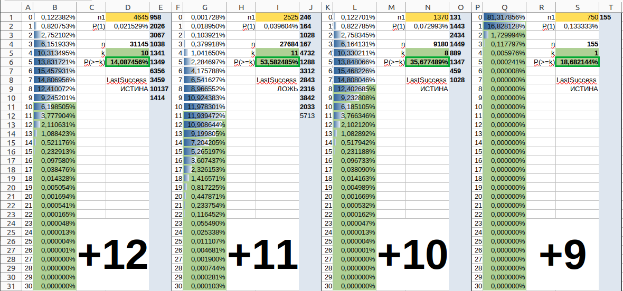Click the cell containing 5713
Viewport: 623px width, 291px height.
[x=307, y=116]
